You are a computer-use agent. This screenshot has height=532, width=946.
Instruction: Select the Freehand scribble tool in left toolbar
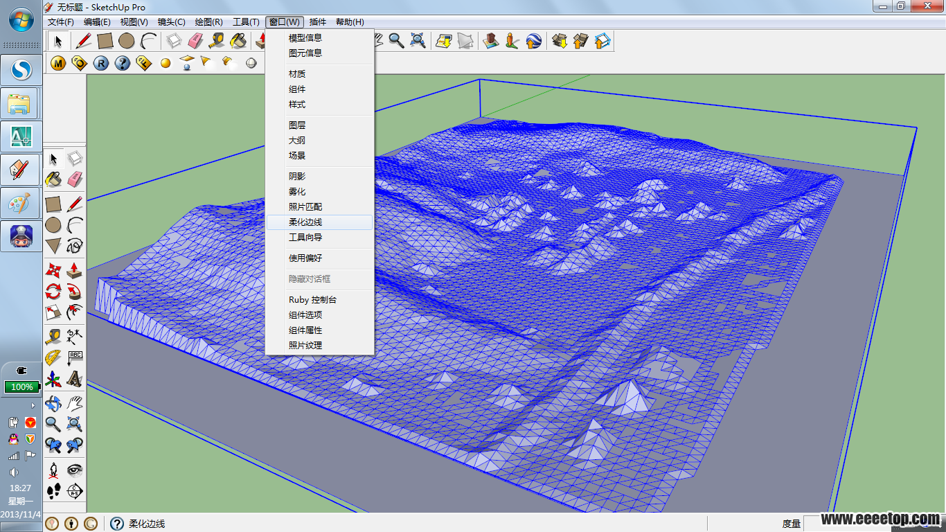tap(75, 245)
